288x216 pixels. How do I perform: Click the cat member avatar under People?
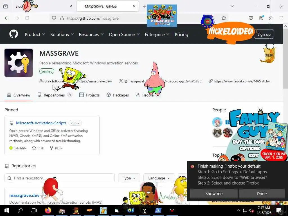tap(217, 132)
